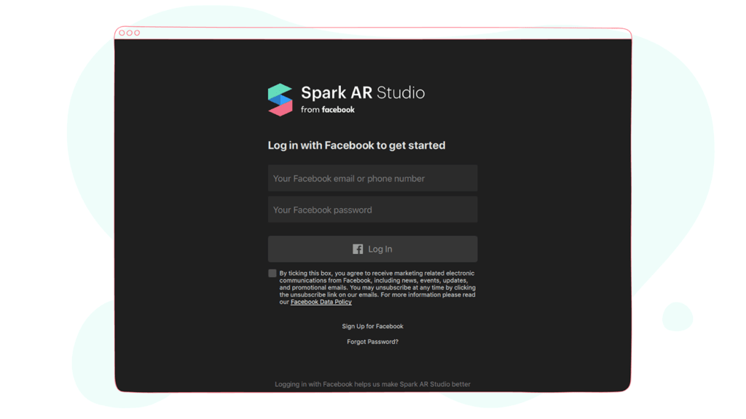The image size is (746, 419).
Task: Focus the Facebook email or phone number field
Action: point(372,178)
